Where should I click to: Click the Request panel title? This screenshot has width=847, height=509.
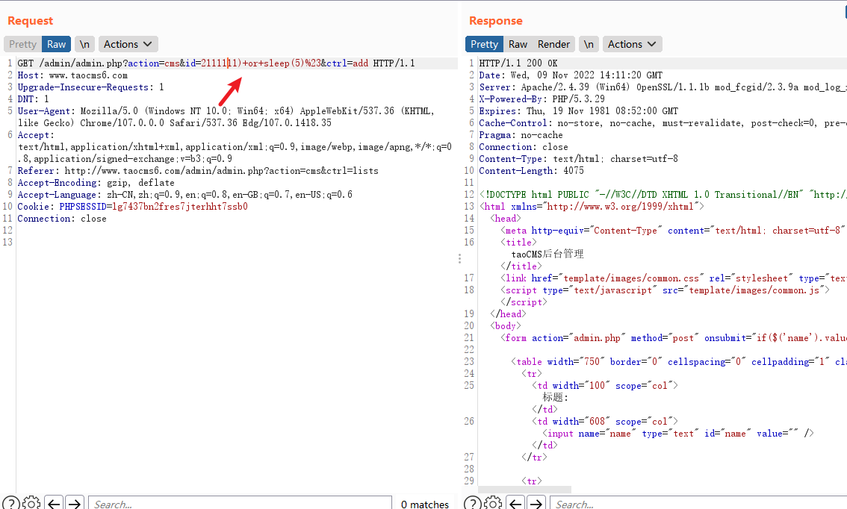tap(30, 21)
